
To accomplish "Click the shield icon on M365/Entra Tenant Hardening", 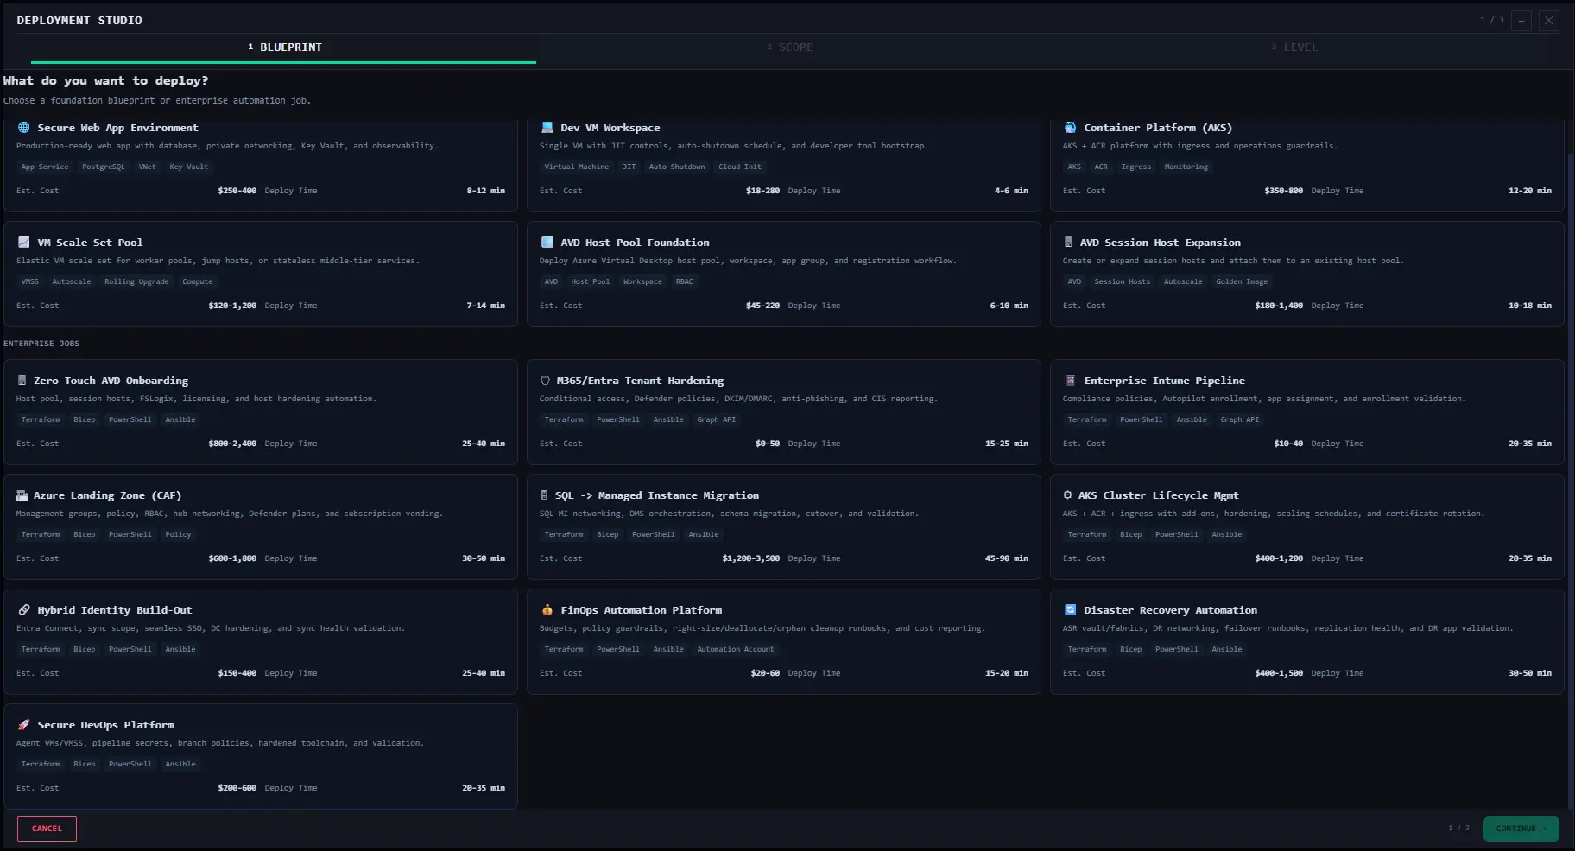I will (545, 381).
